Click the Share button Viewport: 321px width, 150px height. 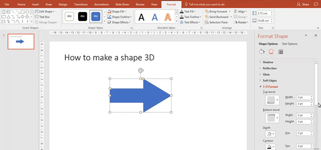coord(303,4)
